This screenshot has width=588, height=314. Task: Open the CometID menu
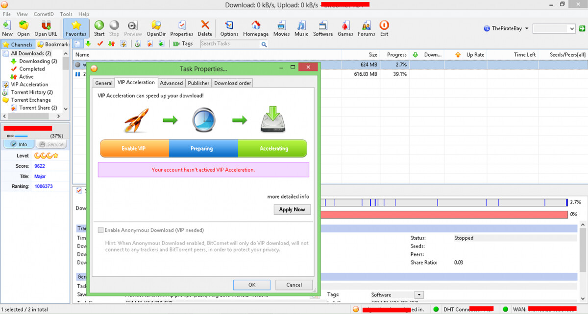(44, 14)
